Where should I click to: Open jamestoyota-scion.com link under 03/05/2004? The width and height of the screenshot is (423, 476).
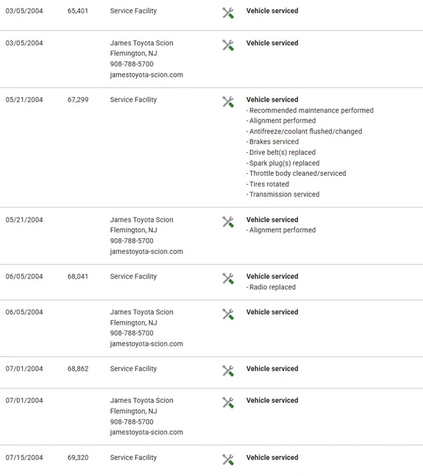(147, 75)
